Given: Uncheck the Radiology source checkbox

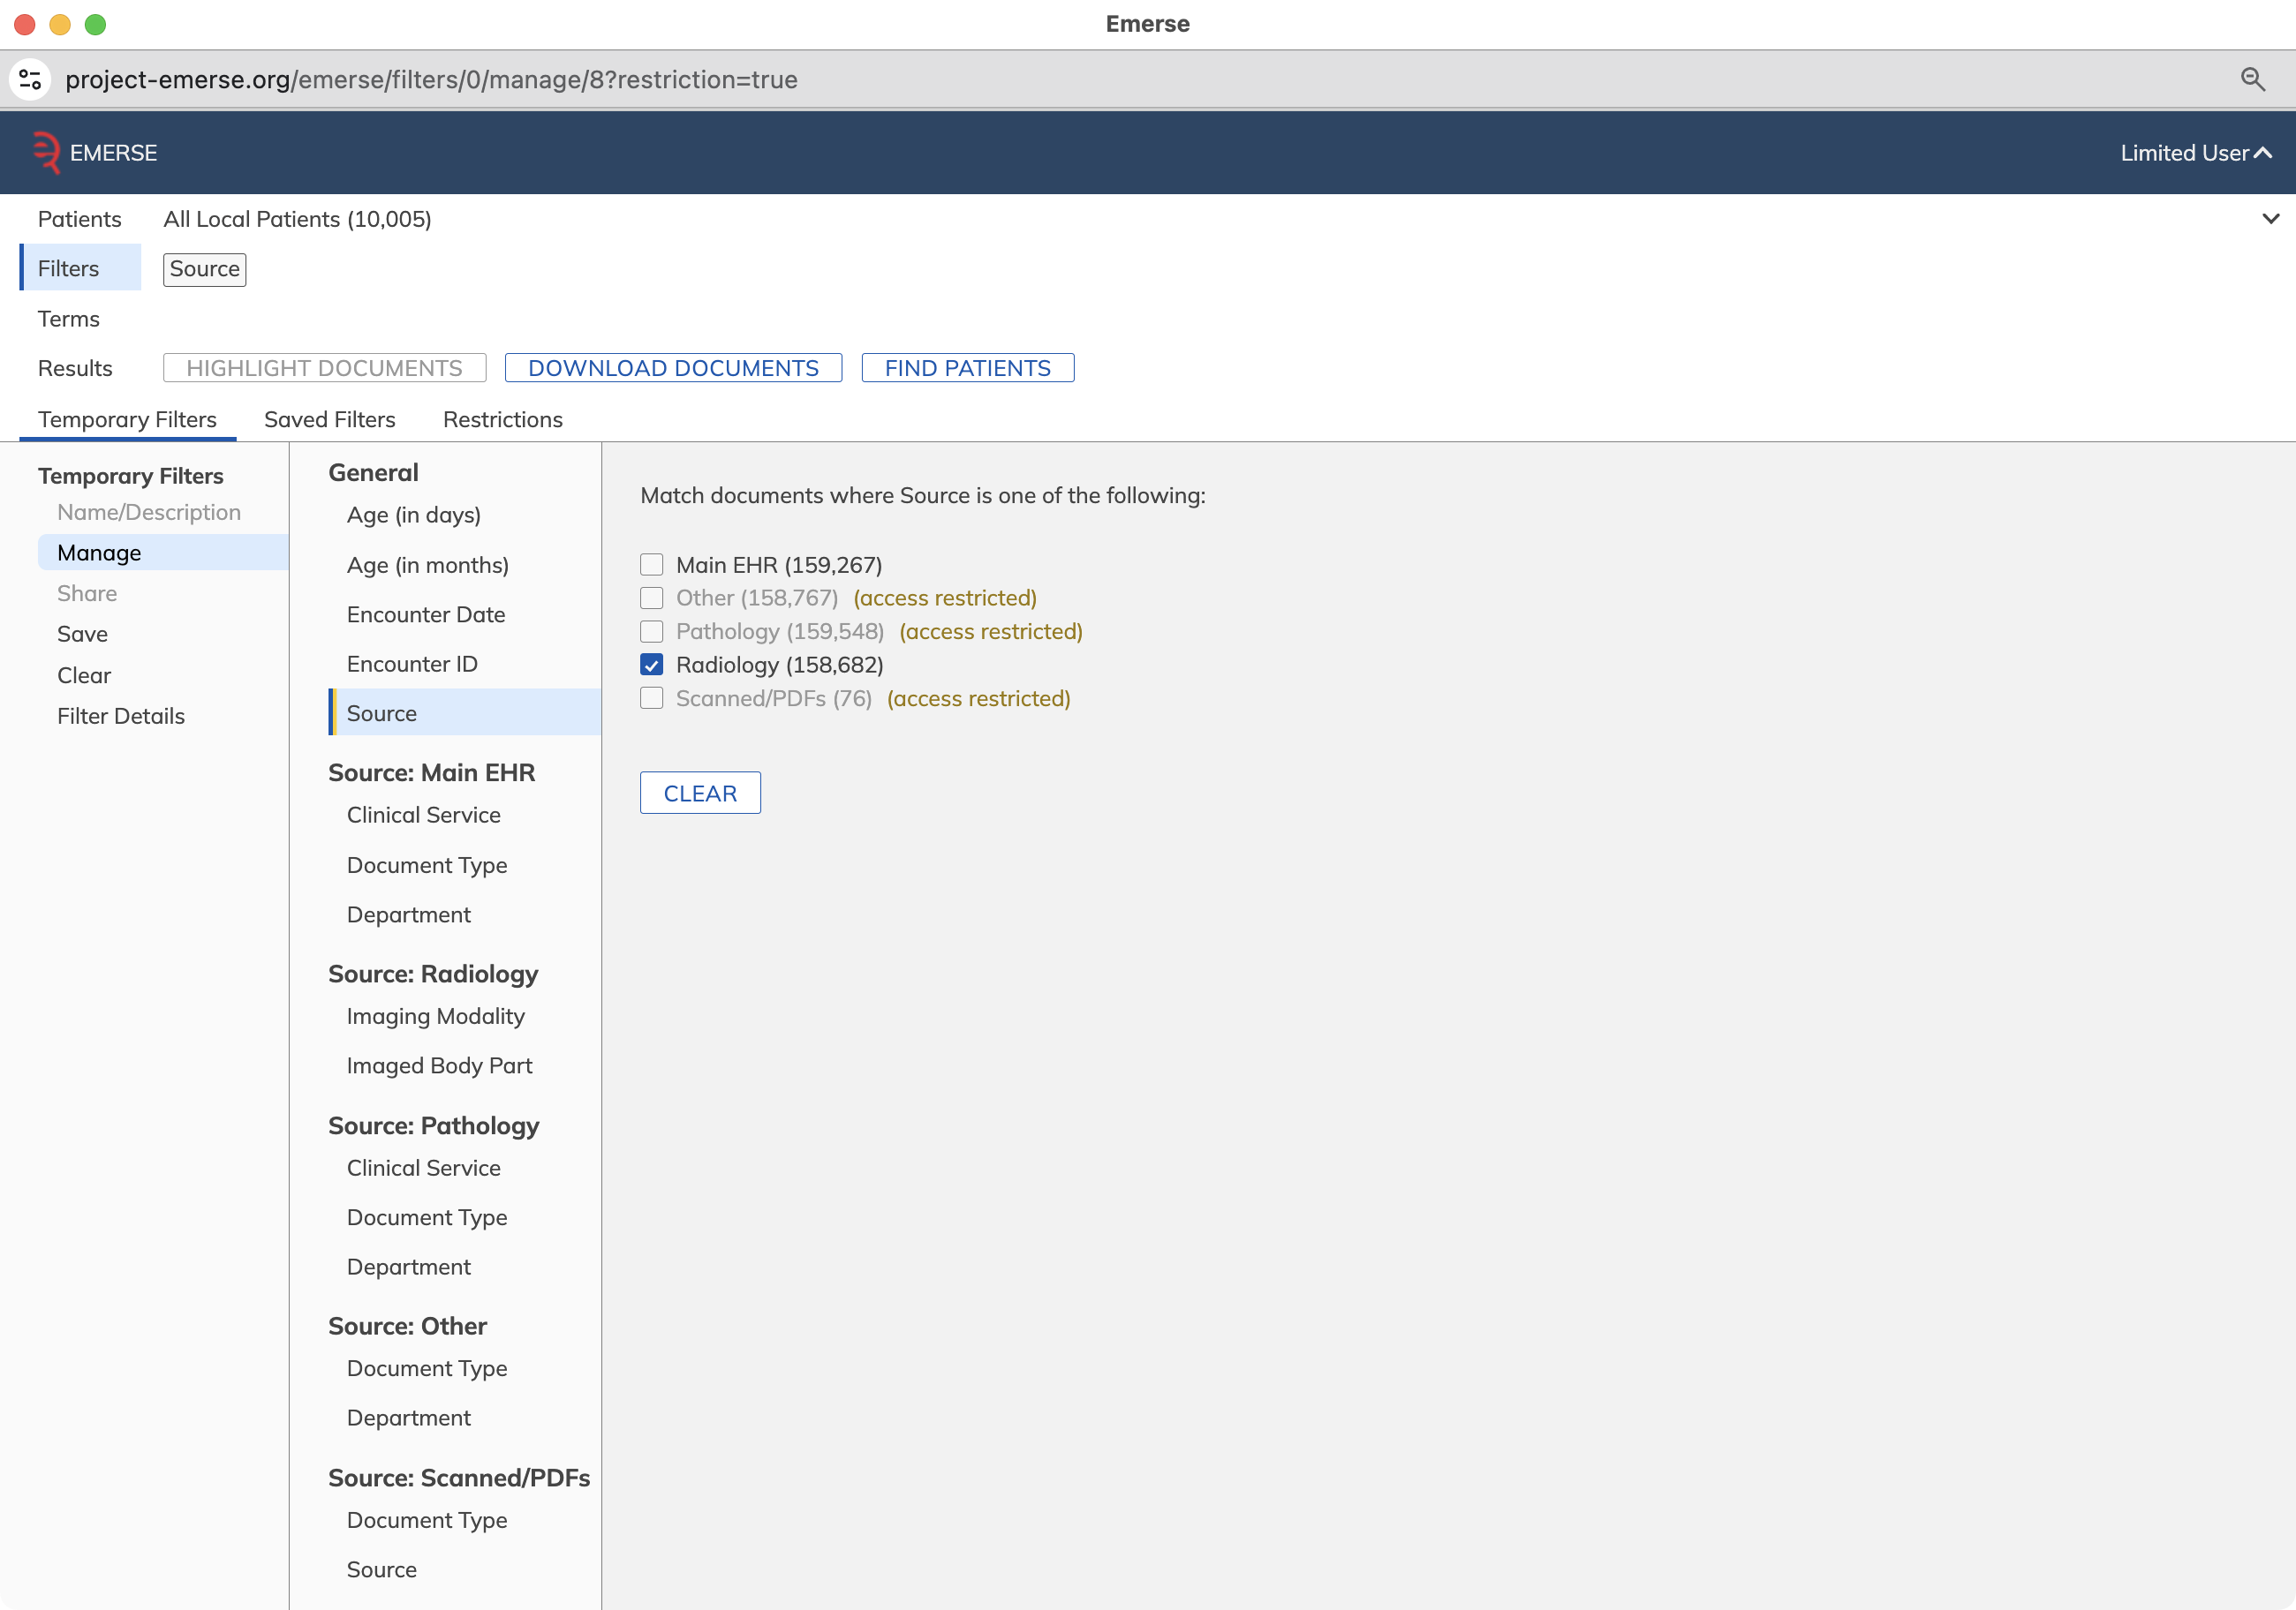Looking at the screenshot, I should coord(651,665).
